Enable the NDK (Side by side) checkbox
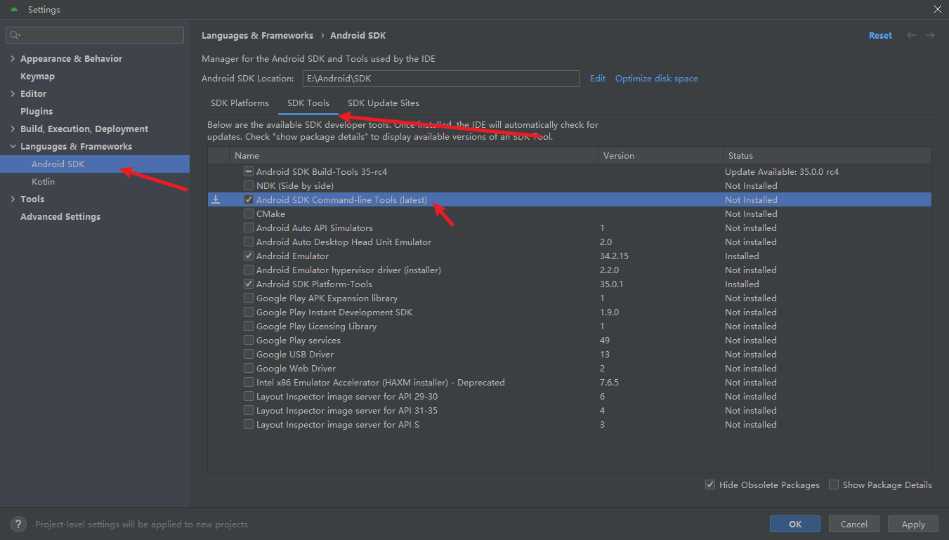 pos(249,186)
